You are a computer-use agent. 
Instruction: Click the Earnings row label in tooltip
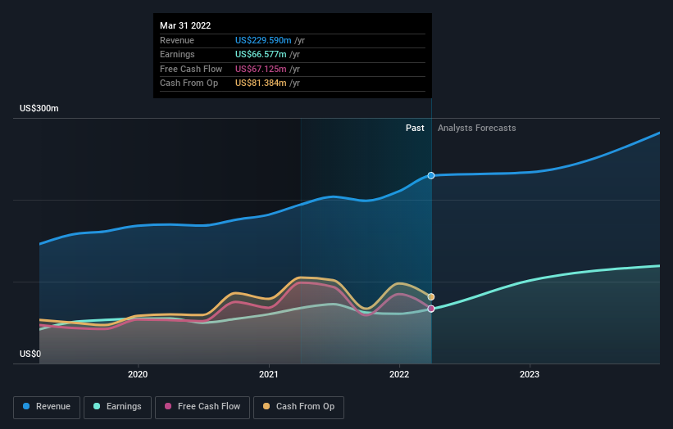coord(177,54)
